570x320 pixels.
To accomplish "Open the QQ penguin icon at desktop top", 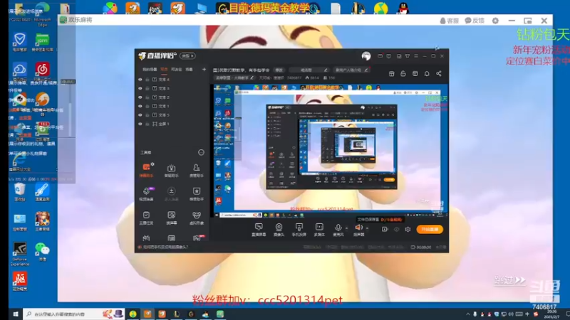I will coord(403,9).
